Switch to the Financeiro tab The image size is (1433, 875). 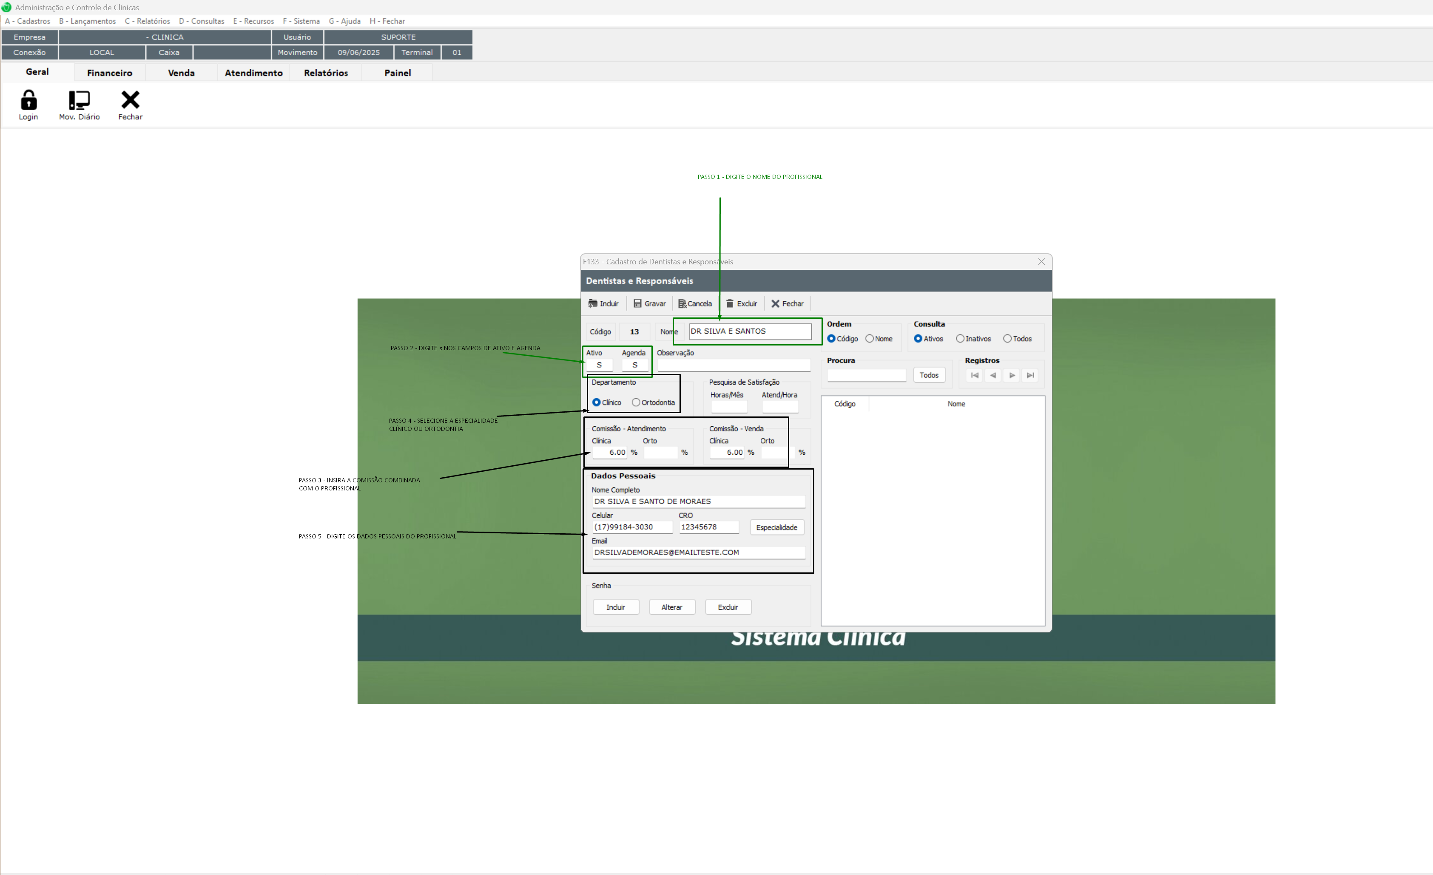tap(109, 73)
